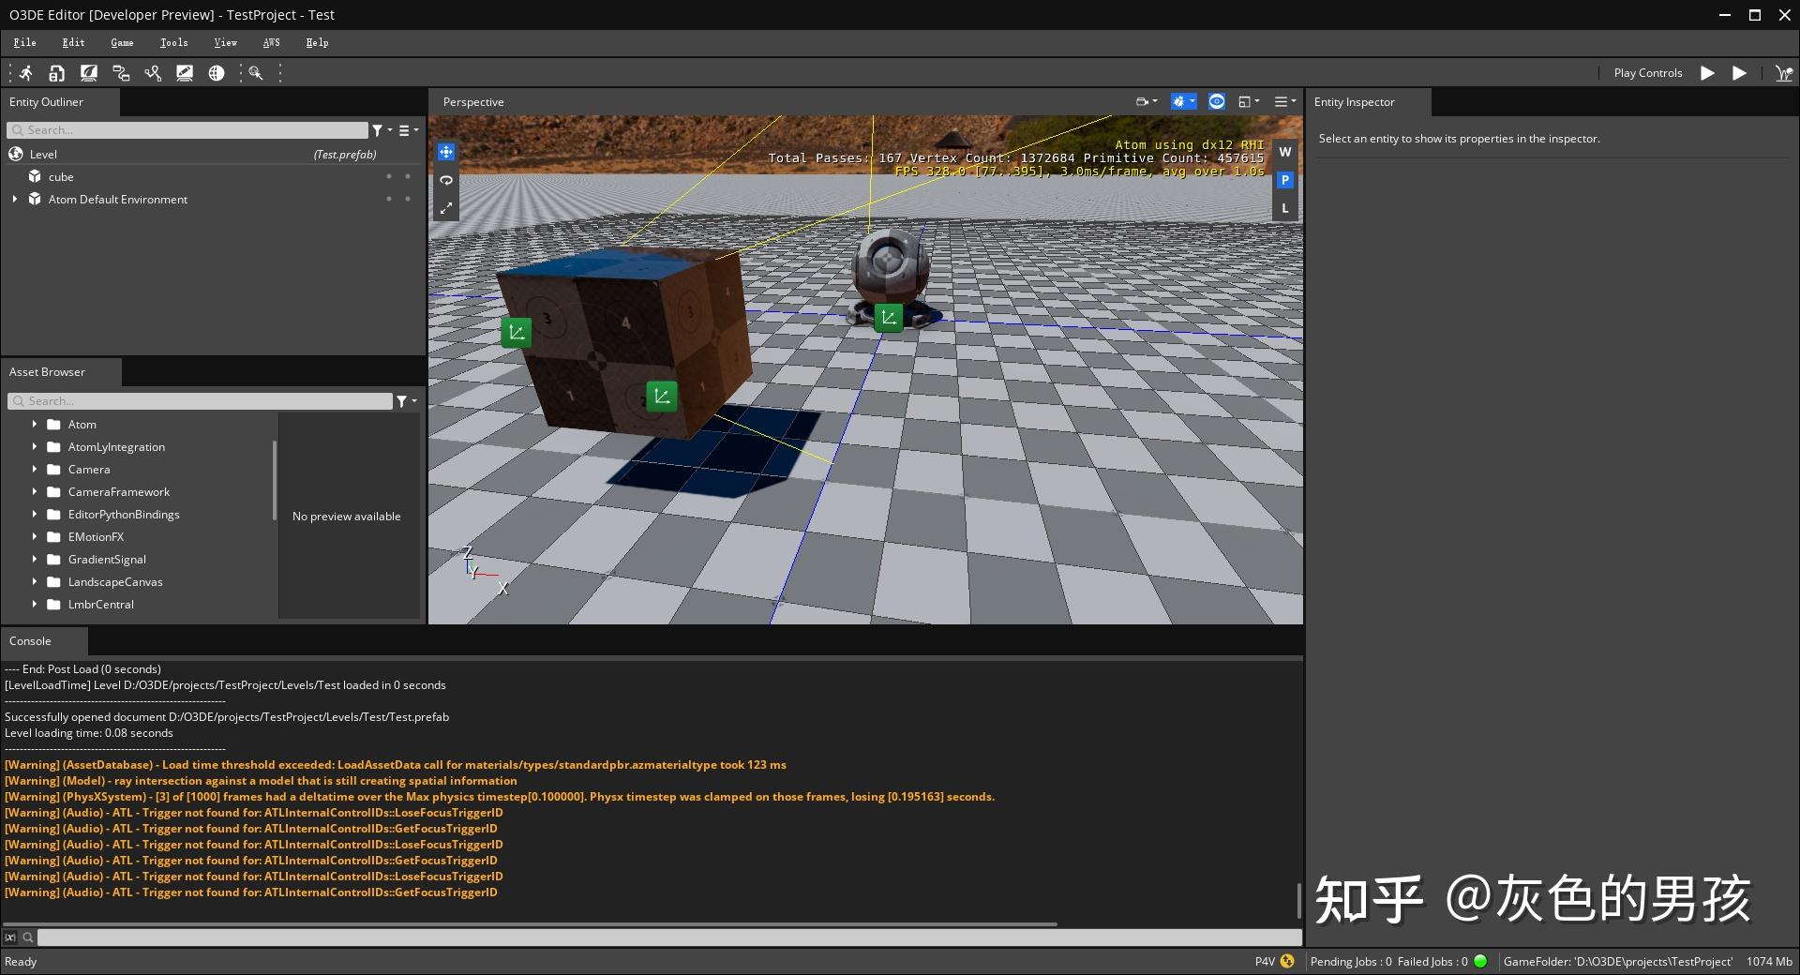Click the Asset Browser vertical scrollbar
Image resolution: width=1800 pixels, height=975 pixels.
(275, 480)
